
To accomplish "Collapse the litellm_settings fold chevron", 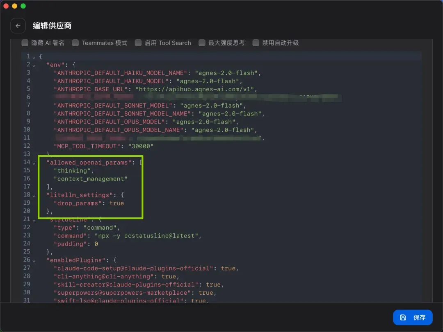I will pyautogui.click(x=34, y=196).
